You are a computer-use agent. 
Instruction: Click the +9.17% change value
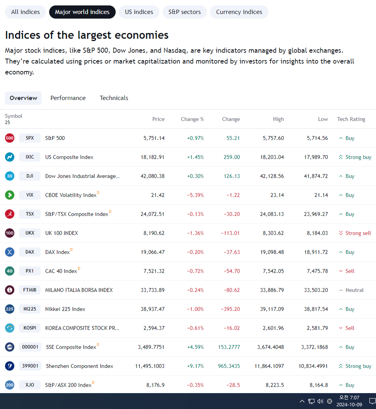tap(195, 366)
